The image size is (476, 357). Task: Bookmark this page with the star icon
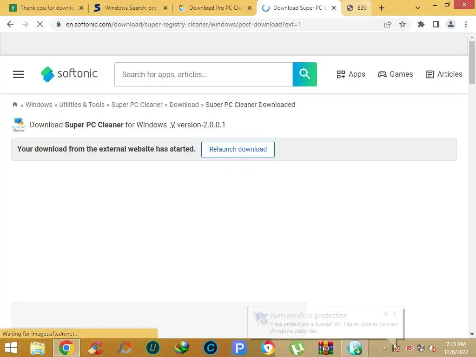[403, 24]
